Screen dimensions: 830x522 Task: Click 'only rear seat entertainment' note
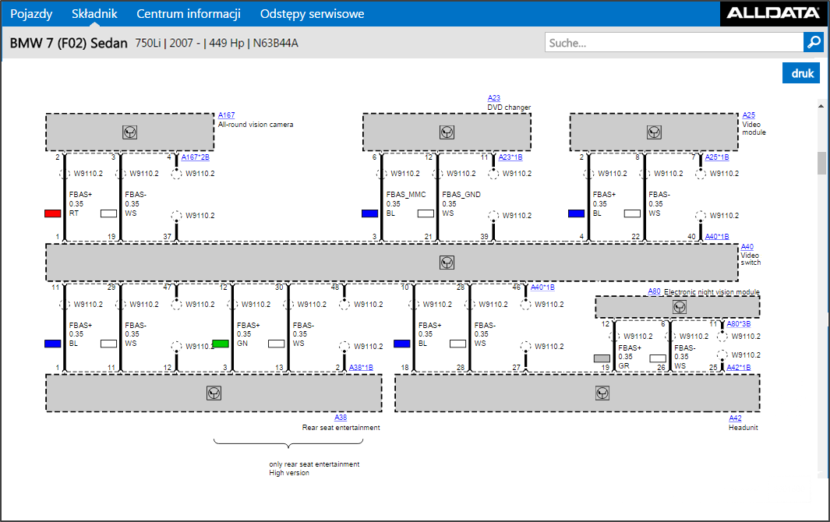[x=314, y=464]
